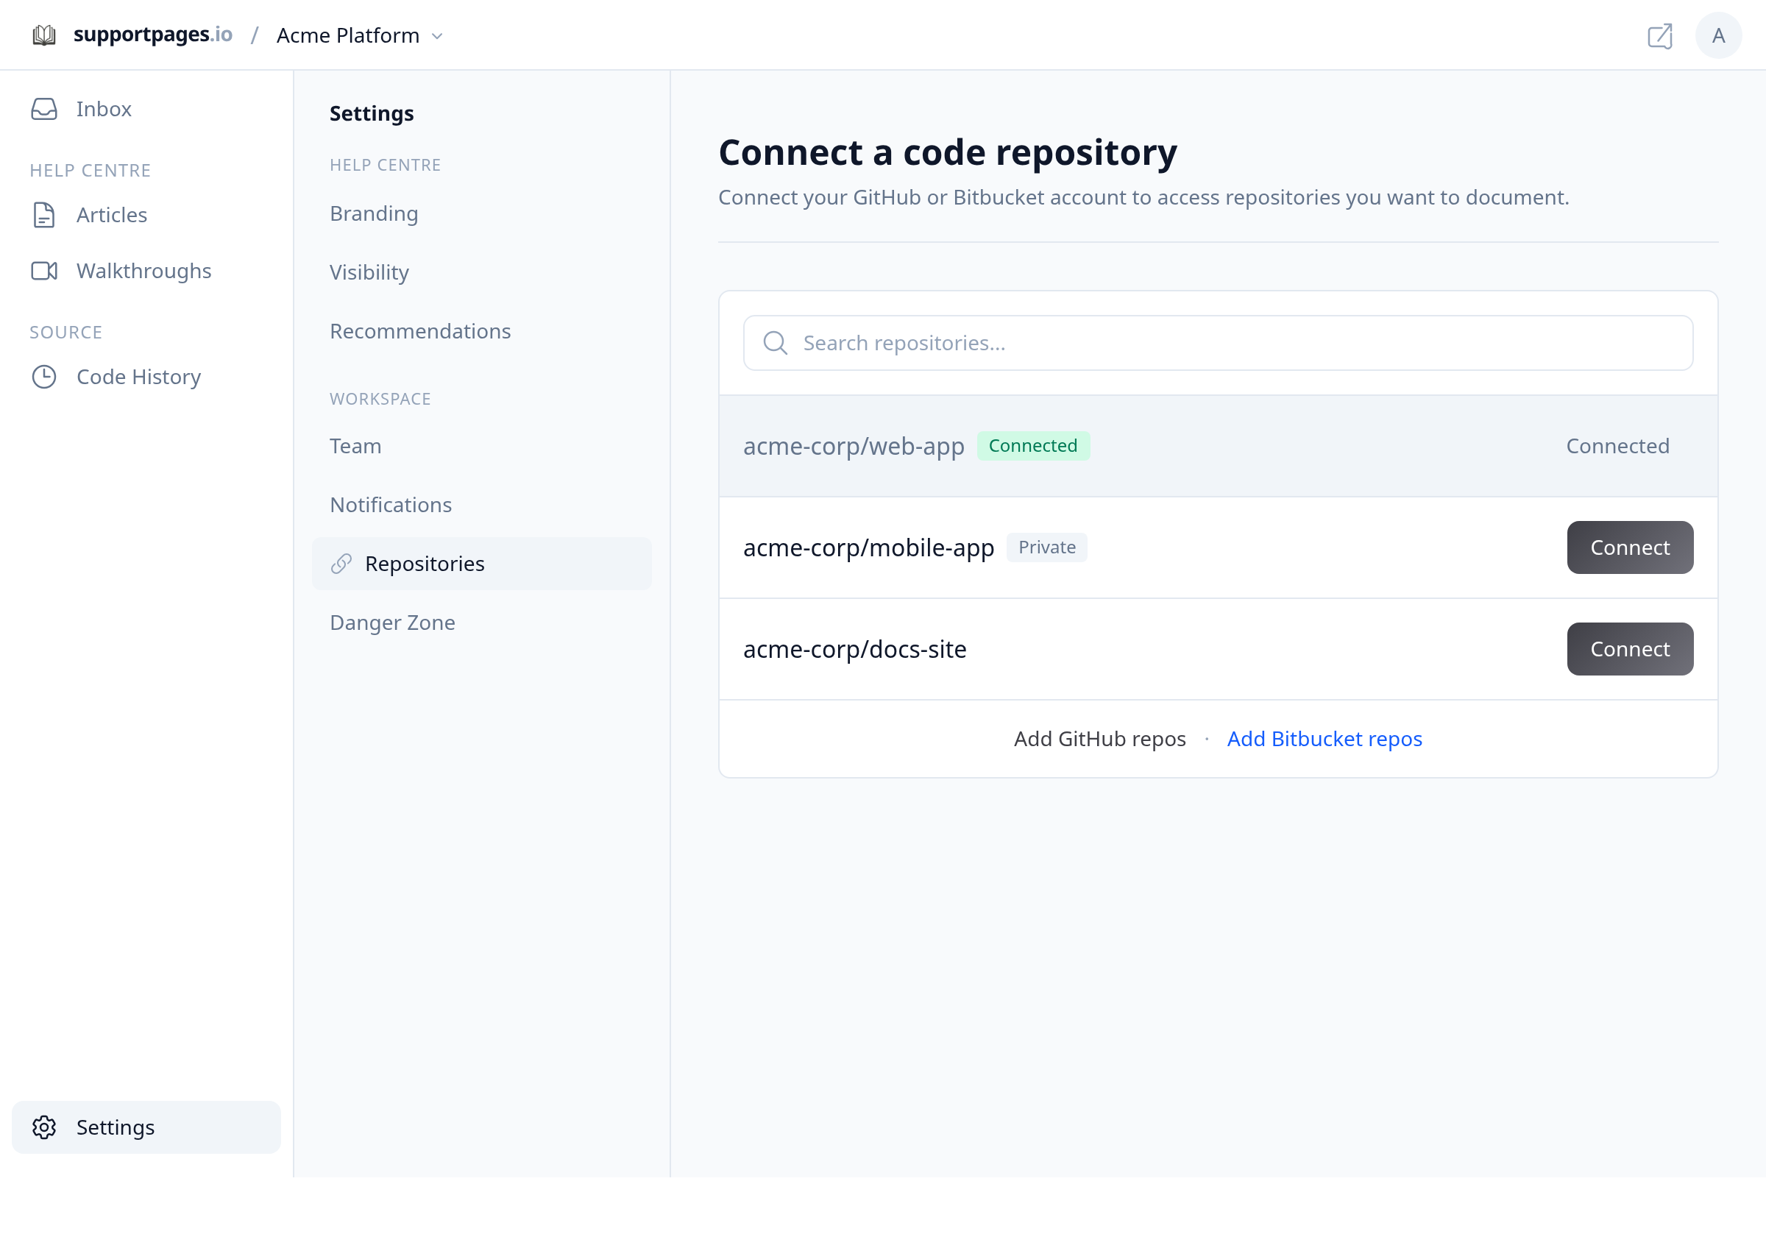Click the Walkthroughs video camera icon
This screenshot has width=1766, height=1248.
click(44, 272)
